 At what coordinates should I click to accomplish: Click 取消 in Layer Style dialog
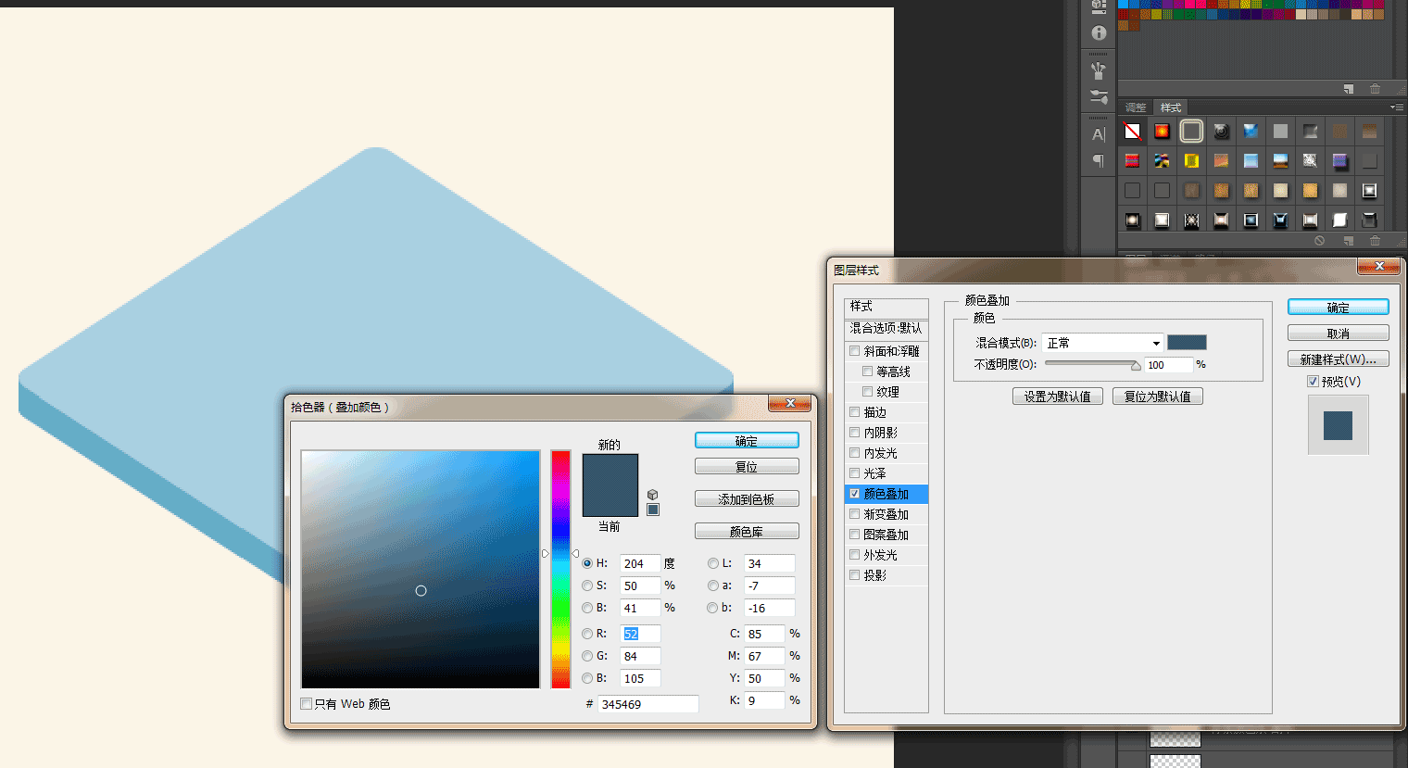point(1339,334)
